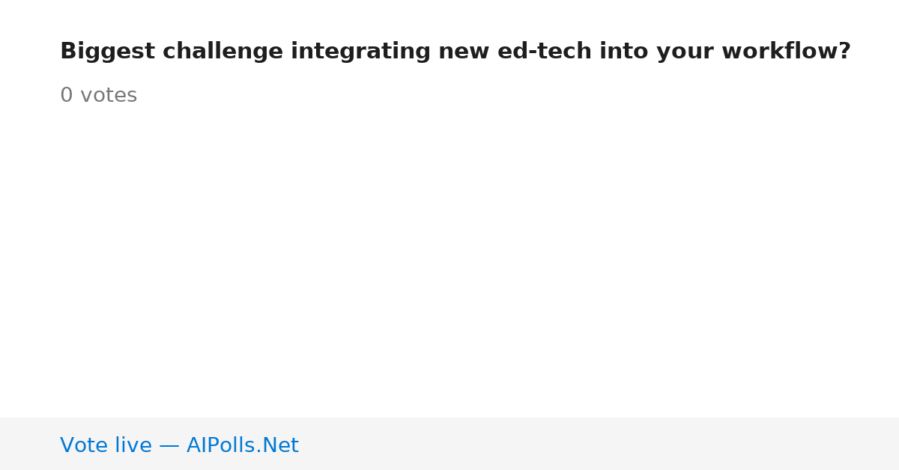Image resolution: width=899 pixels, height=470 pixels.
Task: Click the word votes below the title
Action: (x=109, y=96)
